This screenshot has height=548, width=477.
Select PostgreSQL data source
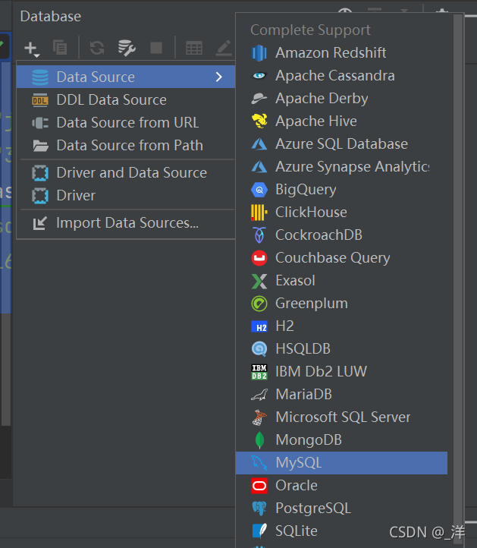tap(341, 509)
